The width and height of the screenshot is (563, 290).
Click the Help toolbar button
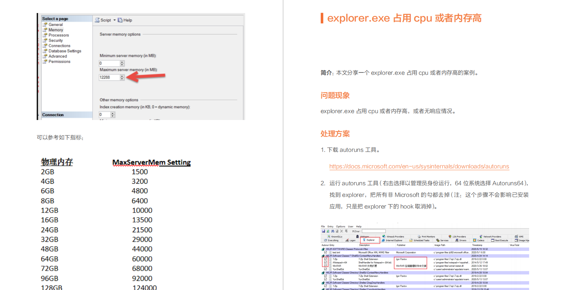(125, 20)
